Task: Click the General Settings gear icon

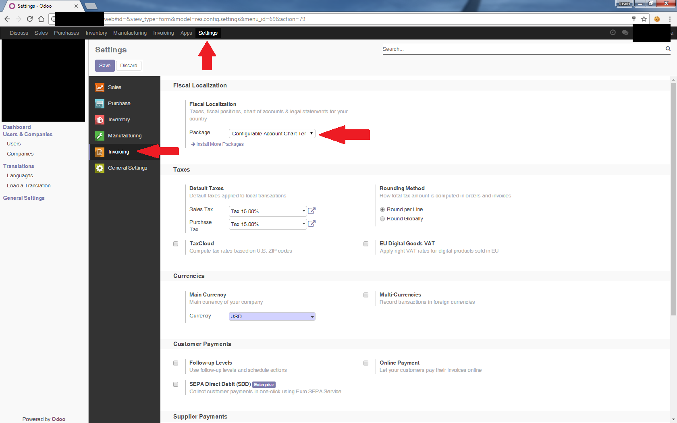Action: (99, 168)
